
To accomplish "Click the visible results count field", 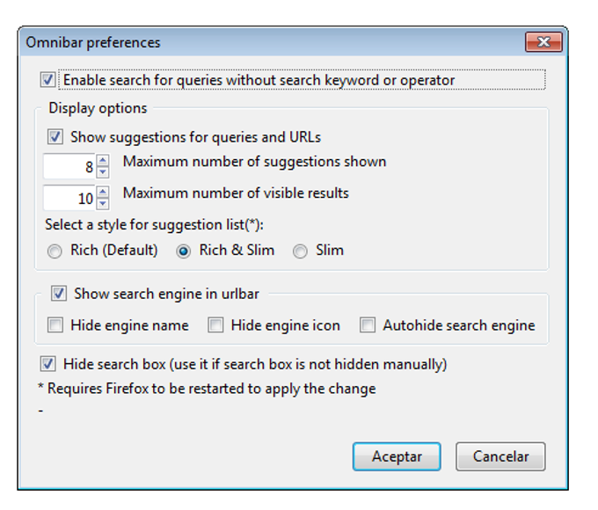I will (x=69, y=198).
